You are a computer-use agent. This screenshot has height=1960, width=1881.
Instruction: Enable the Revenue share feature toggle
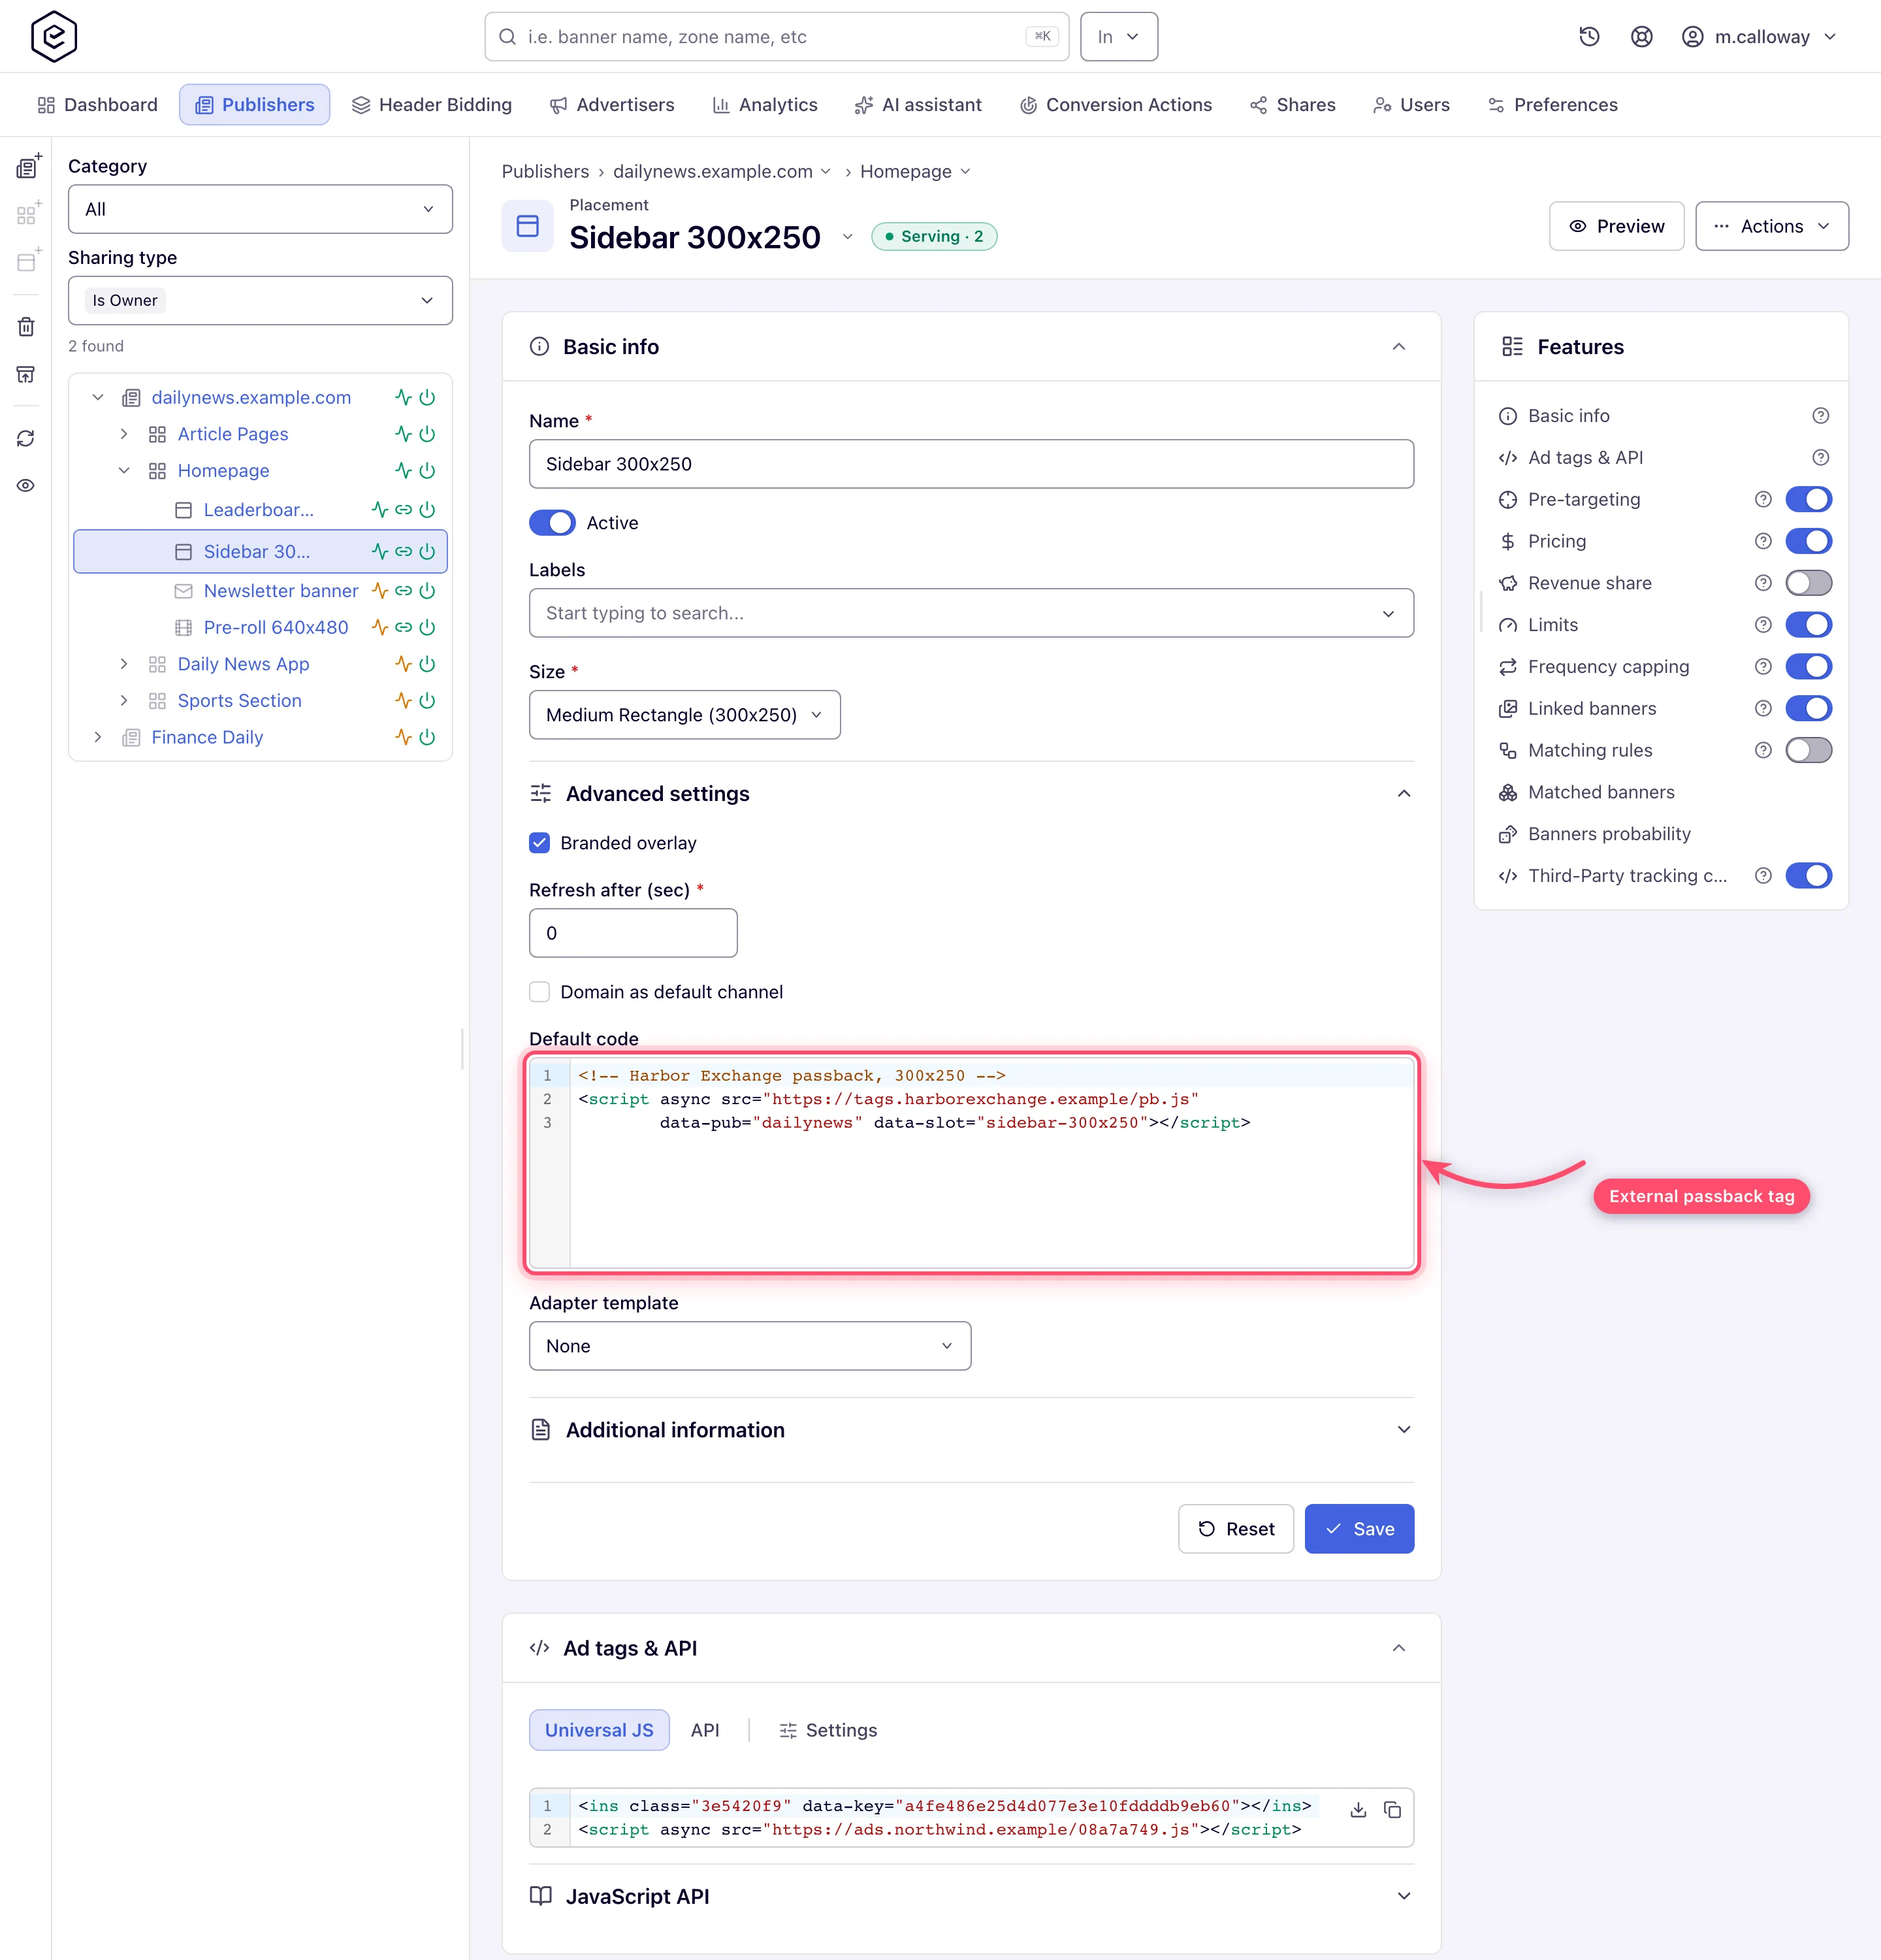click(1808, 583)
